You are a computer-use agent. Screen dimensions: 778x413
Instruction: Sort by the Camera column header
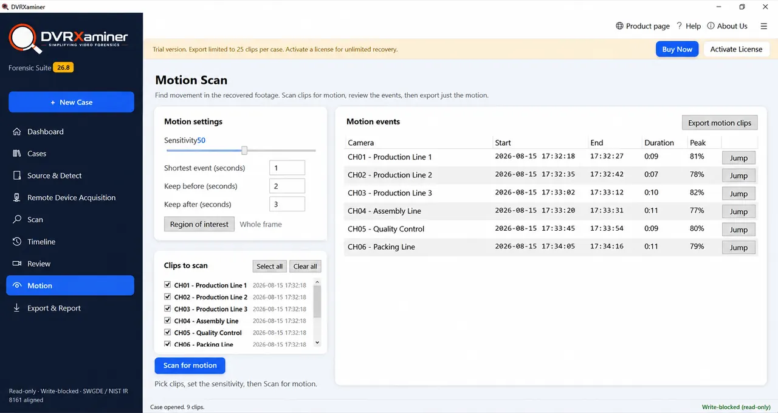[x=418, y=143]
